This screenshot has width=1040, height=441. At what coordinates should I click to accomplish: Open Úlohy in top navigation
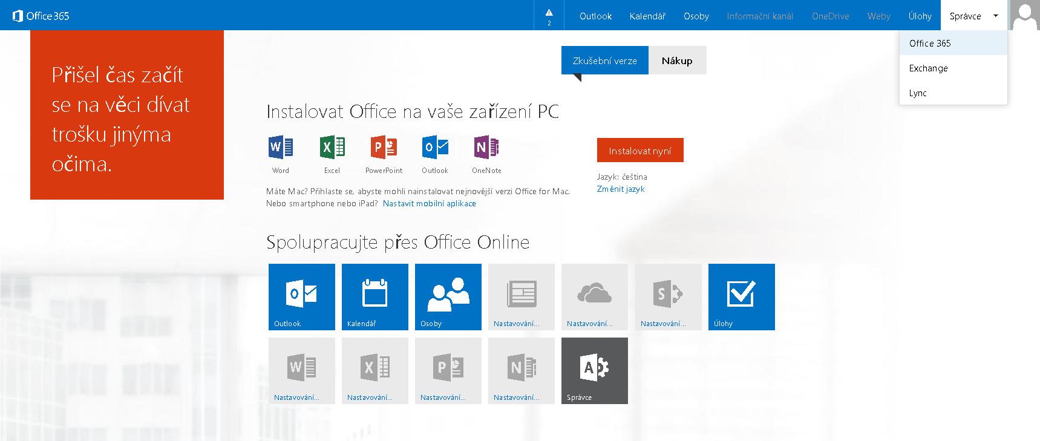click(920, 16)
